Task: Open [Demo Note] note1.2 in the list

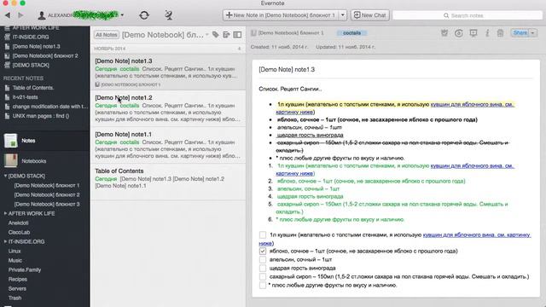Action: pyautogui.click(x=168, y=108)
